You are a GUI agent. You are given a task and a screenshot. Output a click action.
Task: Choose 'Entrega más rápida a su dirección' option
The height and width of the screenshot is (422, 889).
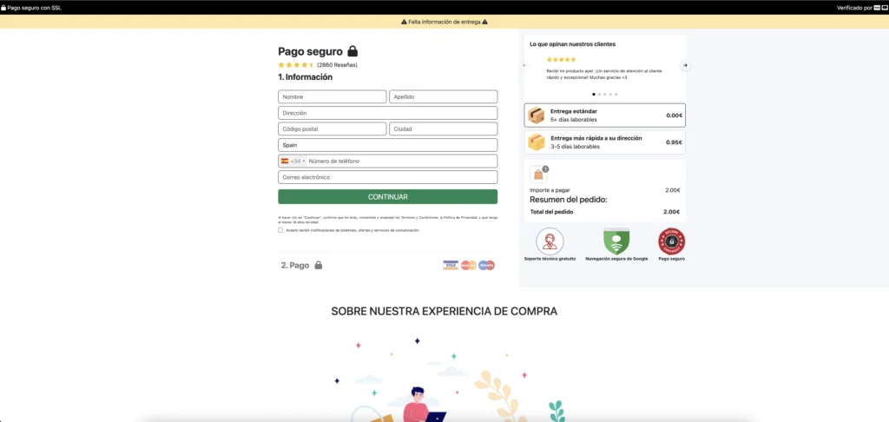(604, 142)
